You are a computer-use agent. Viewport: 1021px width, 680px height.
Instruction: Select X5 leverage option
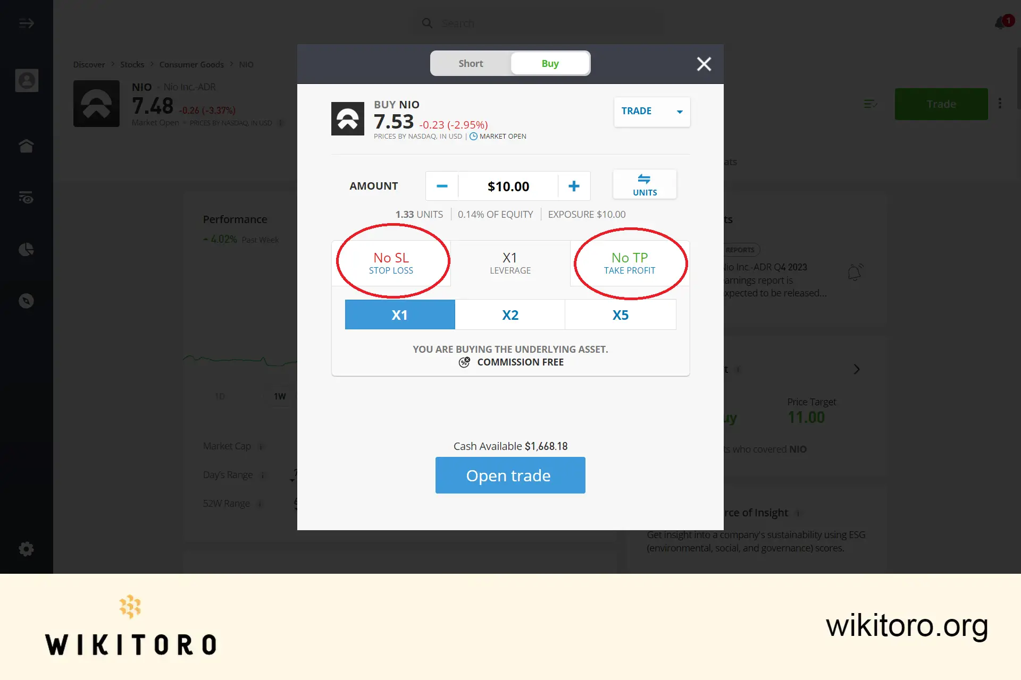(620, 314)
